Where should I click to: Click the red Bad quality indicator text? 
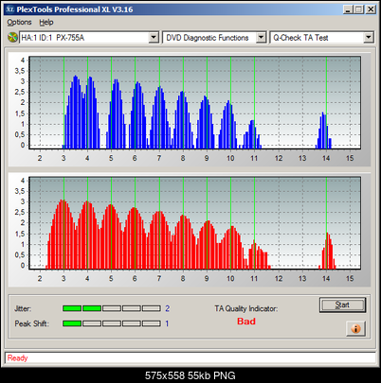(x=246, y=322)
